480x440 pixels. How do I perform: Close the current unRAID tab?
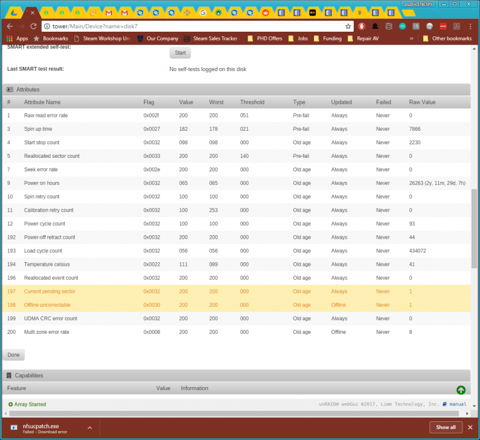point(32,13)
